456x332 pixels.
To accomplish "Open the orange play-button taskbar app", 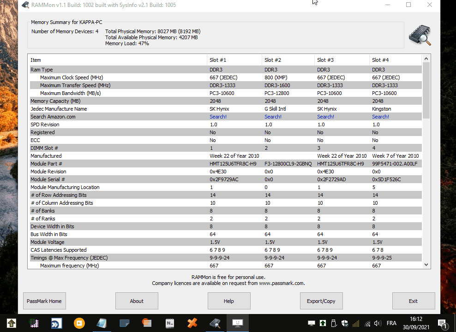I will pyautogui.click(x=79, y=323).
